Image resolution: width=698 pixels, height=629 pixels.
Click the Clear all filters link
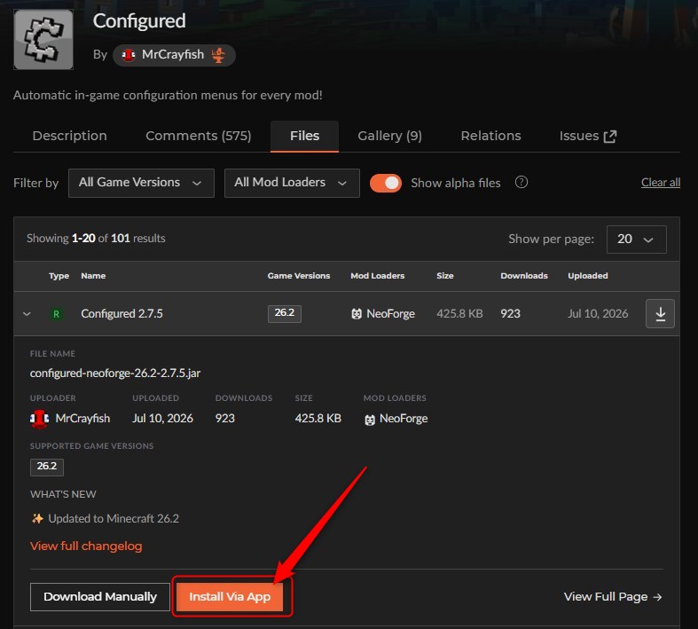660,182
